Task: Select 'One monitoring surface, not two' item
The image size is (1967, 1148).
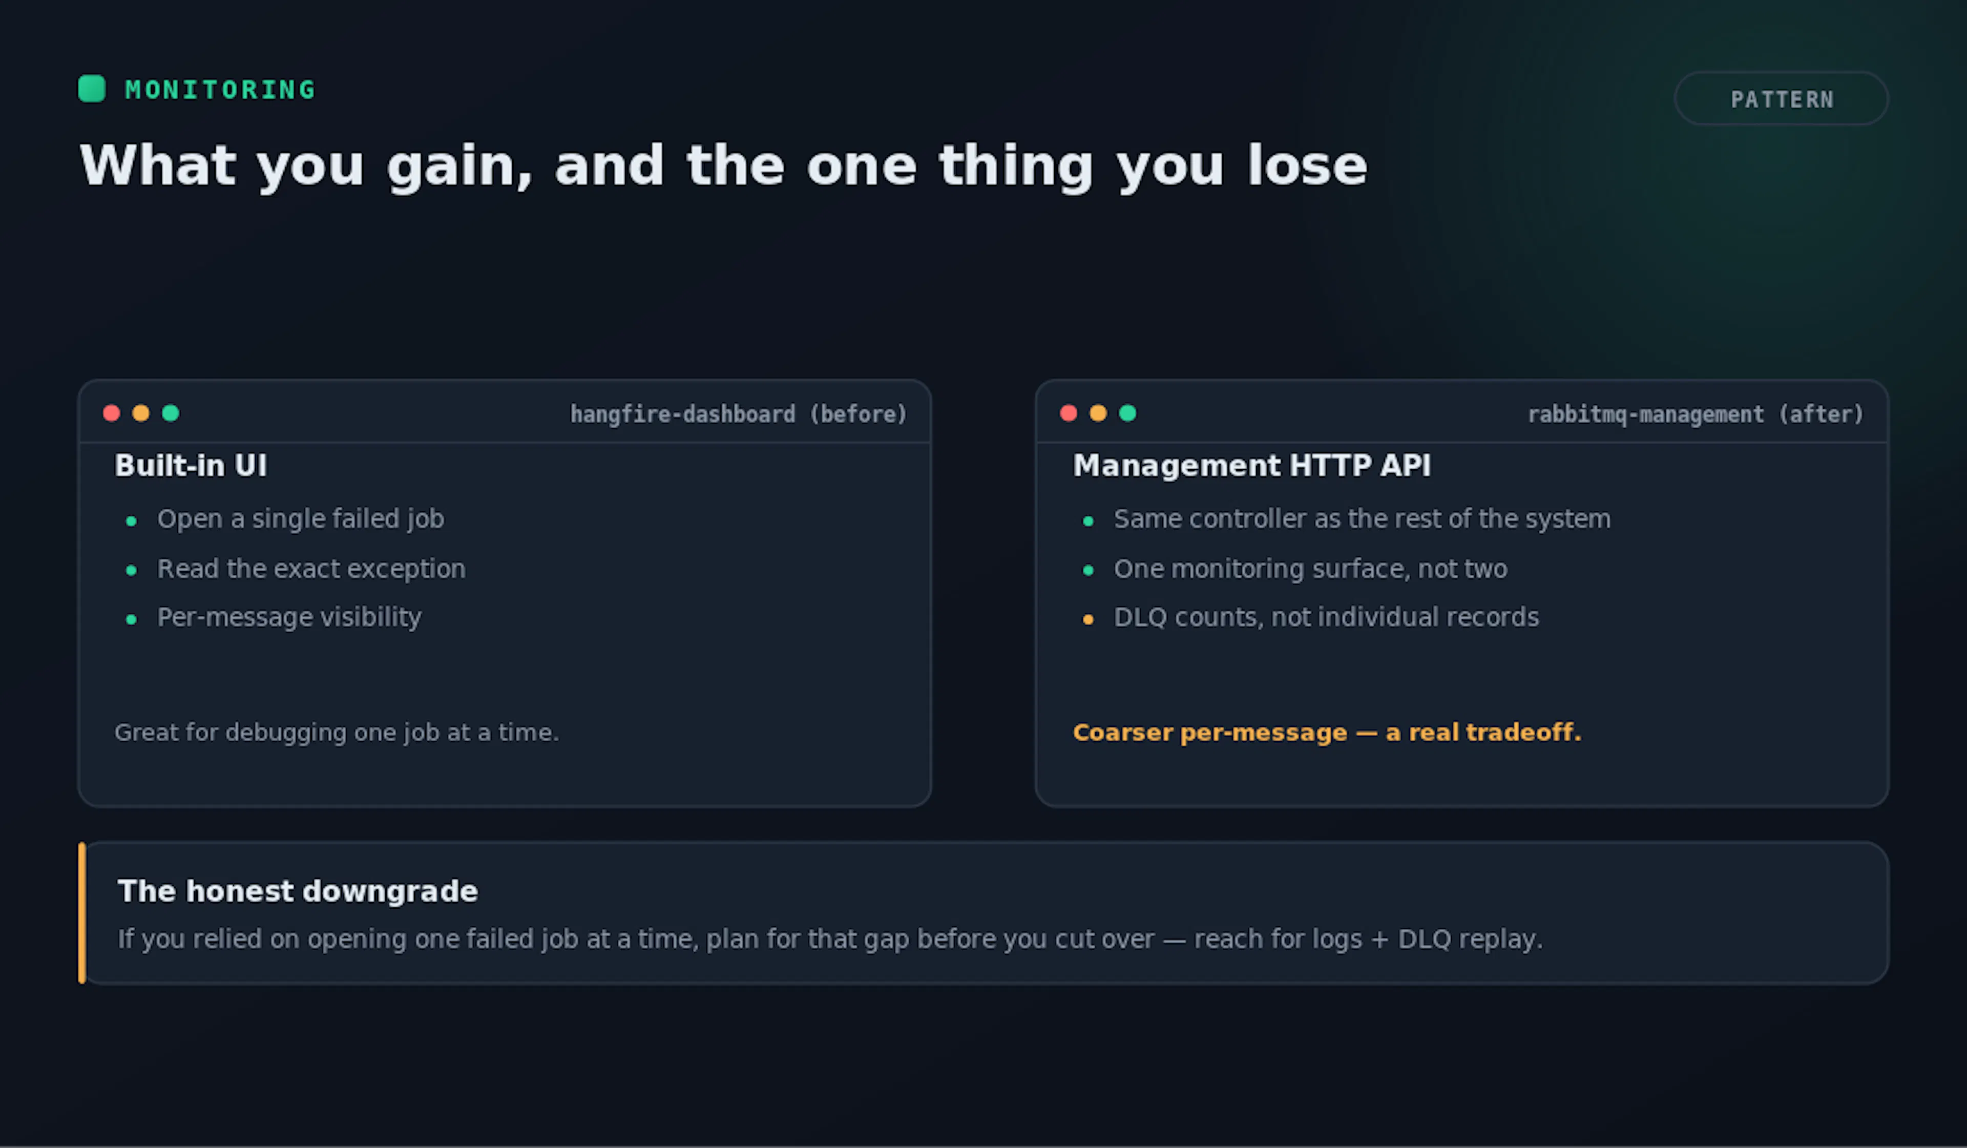Action: click(1310, 569)
